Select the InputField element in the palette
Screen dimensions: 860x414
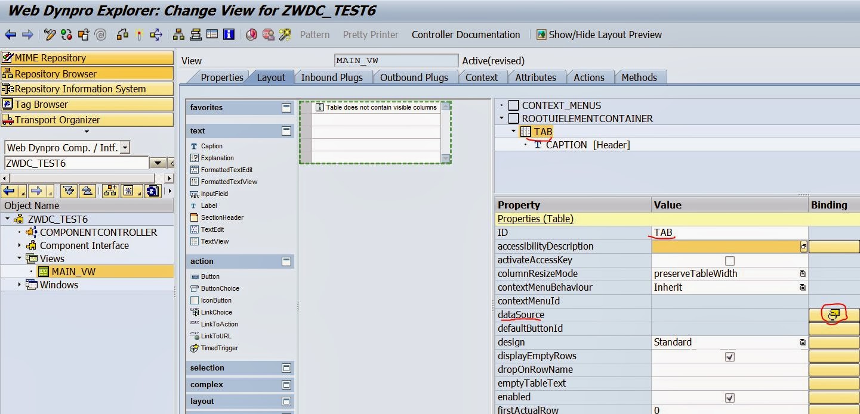214,194
